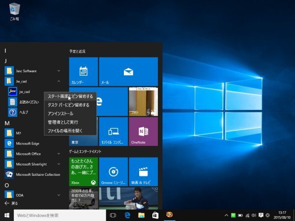Open Task View in the taskbar
The height and width of the screenshot is (221, 295).
click(113, 216)
